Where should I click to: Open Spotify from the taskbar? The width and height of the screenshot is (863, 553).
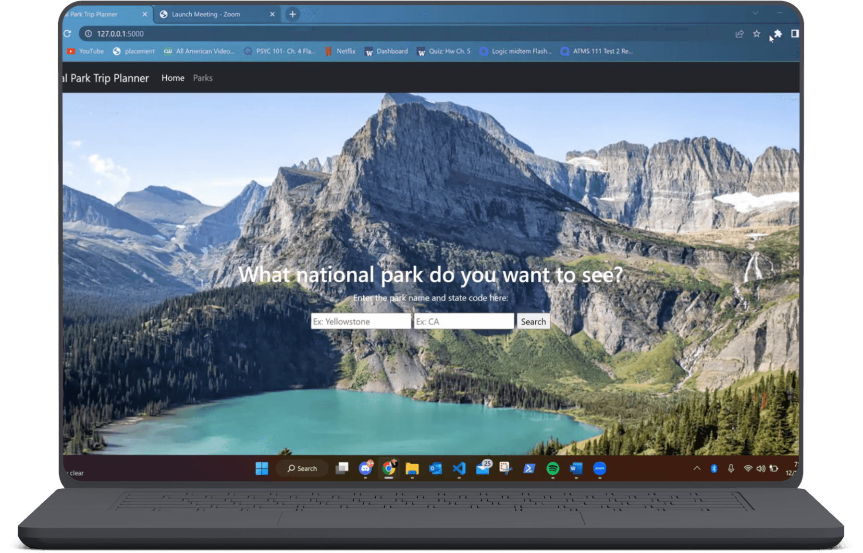click(553, 469)
